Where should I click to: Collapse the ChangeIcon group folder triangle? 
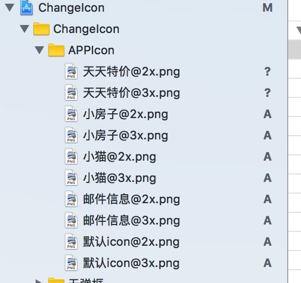[24, 29]
